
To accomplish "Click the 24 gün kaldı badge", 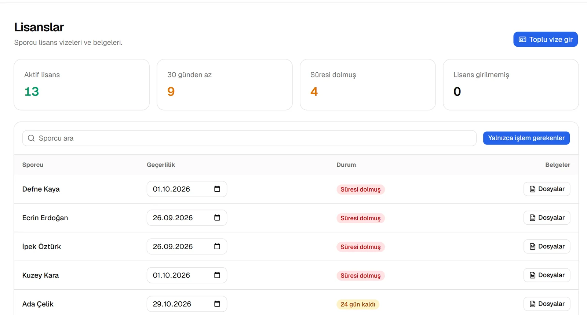I will click(358, 304).
